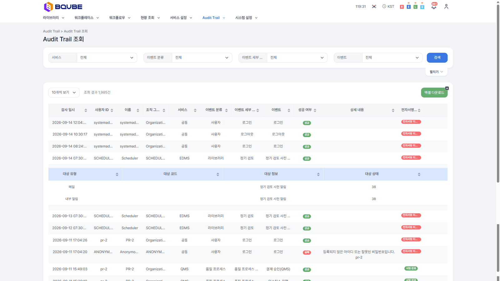Click the 내부 알림 cell in sub-table

72,199
